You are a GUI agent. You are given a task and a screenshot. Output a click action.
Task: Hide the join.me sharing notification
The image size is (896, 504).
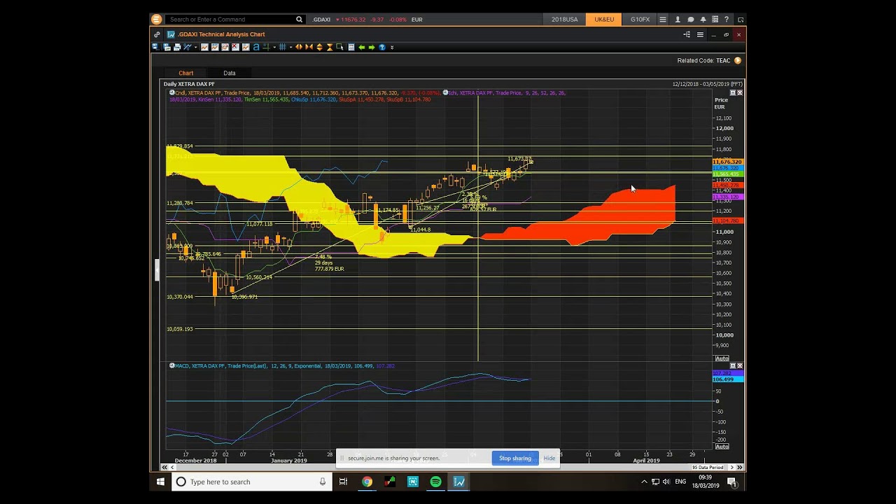pyautogui.click(x=549, y=458)
